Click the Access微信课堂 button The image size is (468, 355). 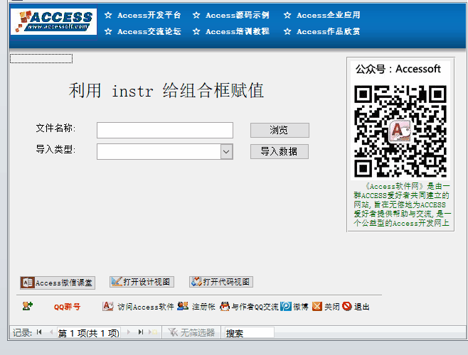pos(58,283)
